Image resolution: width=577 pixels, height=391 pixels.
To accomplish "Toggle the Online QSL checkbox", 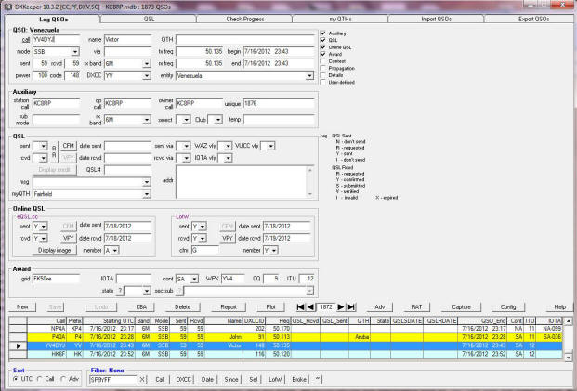I will [323, 47].
